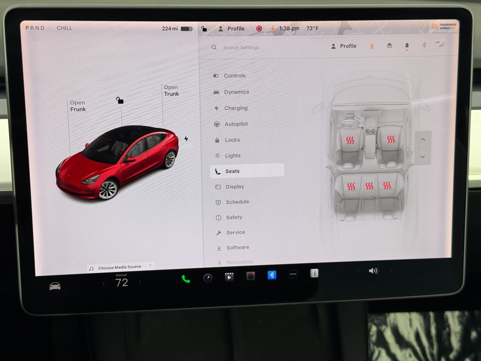
Task: Tap the HomeLink garage icon
Action: pos(389,46)
